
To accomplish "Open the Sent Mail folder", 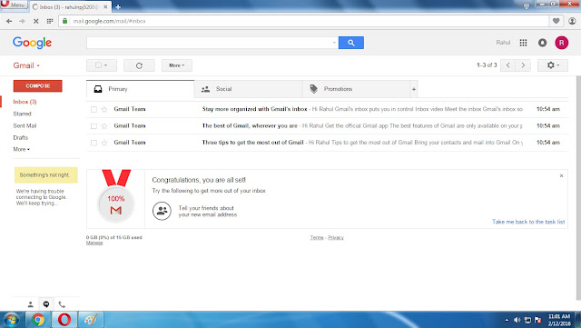I will tap(25, 125).
